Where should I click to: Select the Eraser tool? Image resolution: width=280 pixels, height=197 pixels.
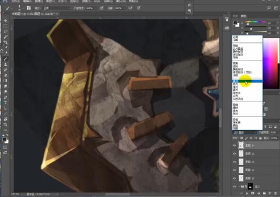5,75
